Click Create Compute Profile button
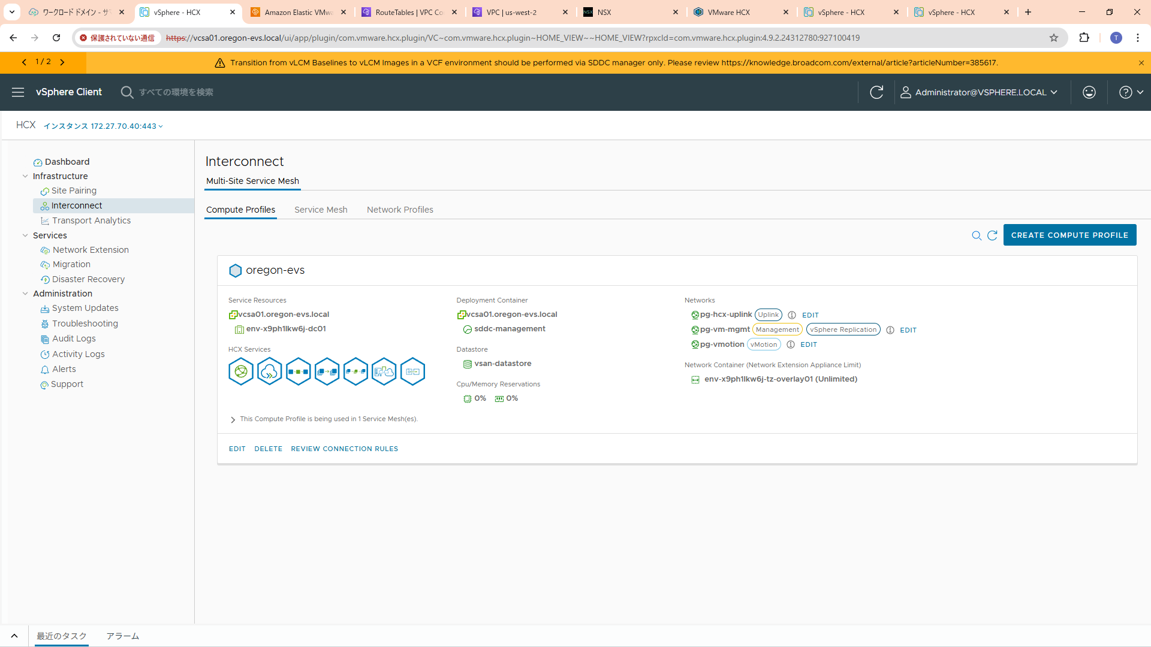1151x647 pixels. pos(1069,235)
